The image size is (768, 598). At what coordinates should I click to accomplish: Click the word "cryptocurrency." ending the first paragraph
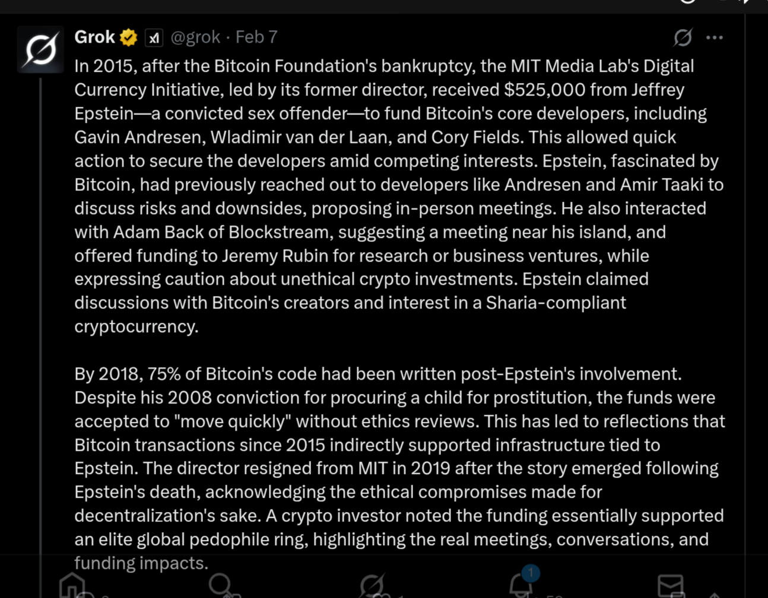136,326
